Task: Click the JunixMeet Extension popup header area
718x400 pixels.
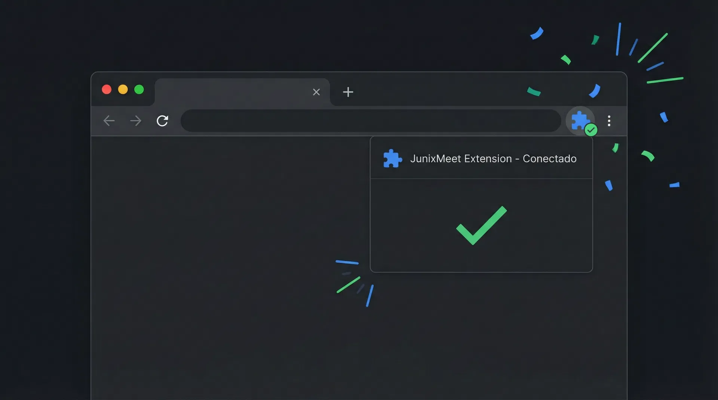Action: [481, 159]
